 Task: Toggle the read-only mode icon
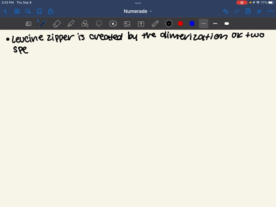click(28, 24)
